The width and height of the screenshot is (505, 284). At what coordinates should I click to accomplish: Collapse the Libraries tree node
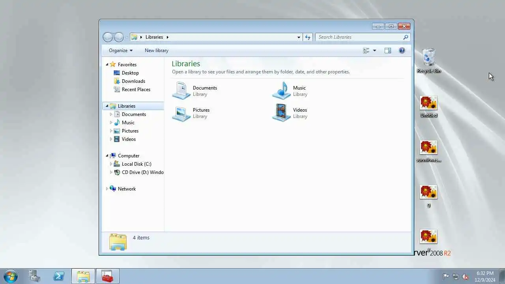[x=107, y=106]
